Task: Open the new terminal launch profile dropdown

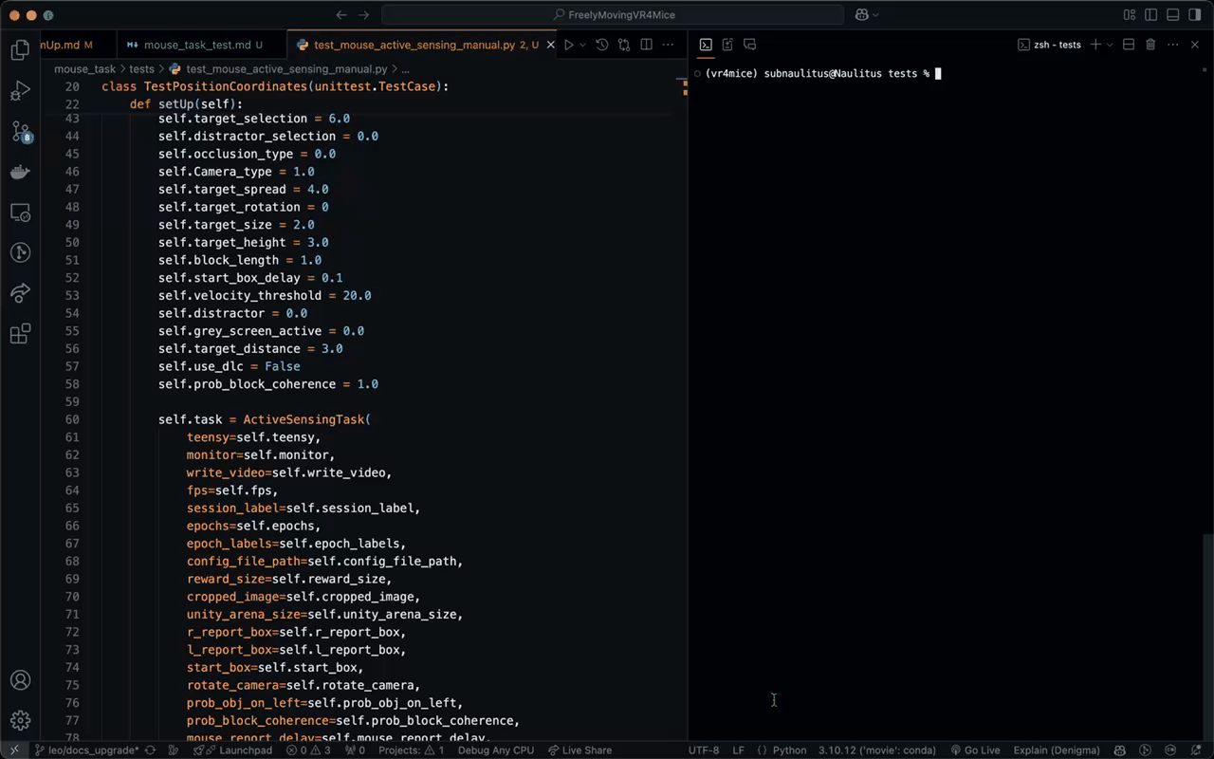Action: pyautogui.click(x=1109, y=45)
